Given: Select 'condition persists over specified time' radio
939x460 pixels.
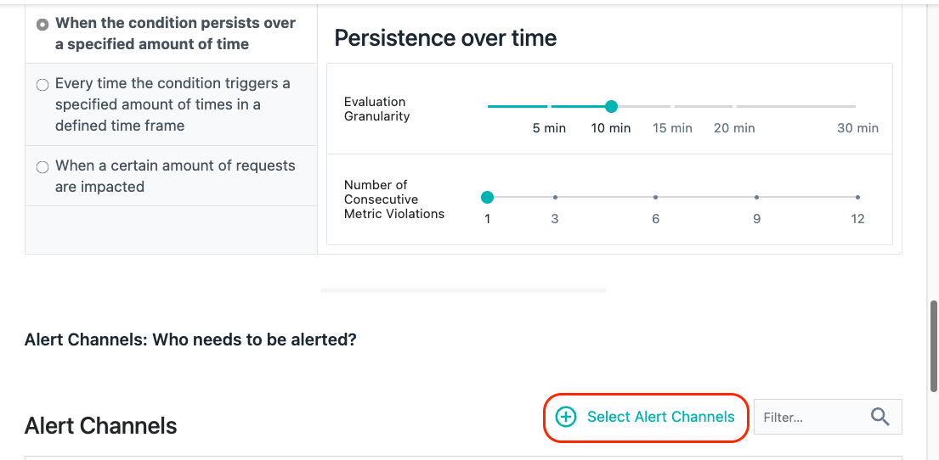Looking at the screenshot, I should [42, 25].
